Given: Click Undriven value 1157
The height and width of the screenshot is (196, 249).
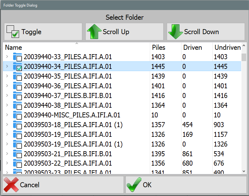Looking at the screenshot, I should pyautogui.click(x=221, y=135).
